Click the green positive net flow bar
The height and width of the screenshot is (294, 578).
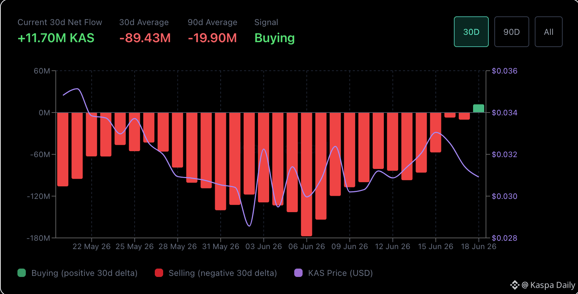tap(479, 108)
